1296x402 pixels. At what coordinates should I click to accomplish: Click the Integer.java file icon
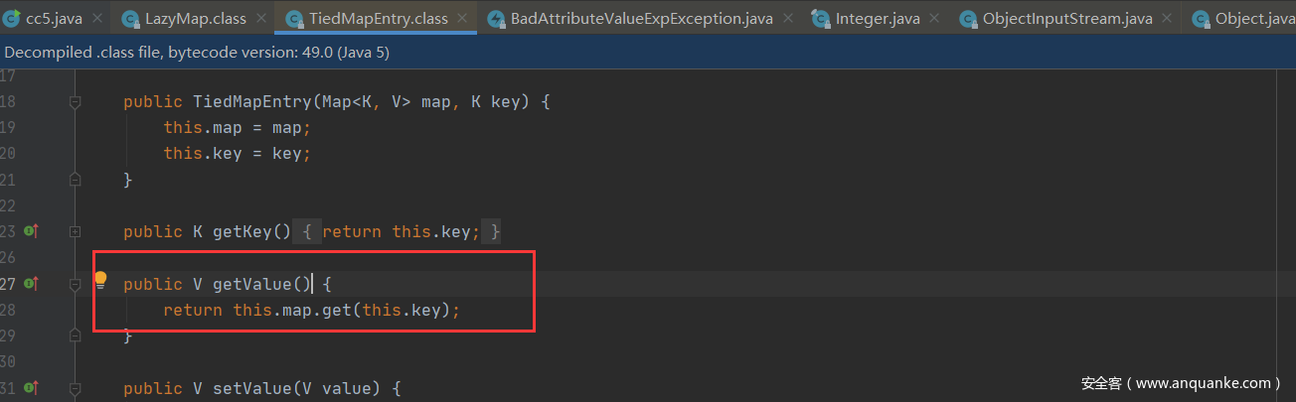click(x=821, y=18)
